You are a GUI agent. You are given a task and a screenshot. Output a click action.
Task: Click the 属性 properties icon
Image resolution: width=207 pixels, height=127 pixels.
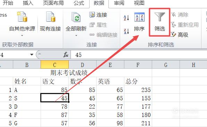(92, 25)
